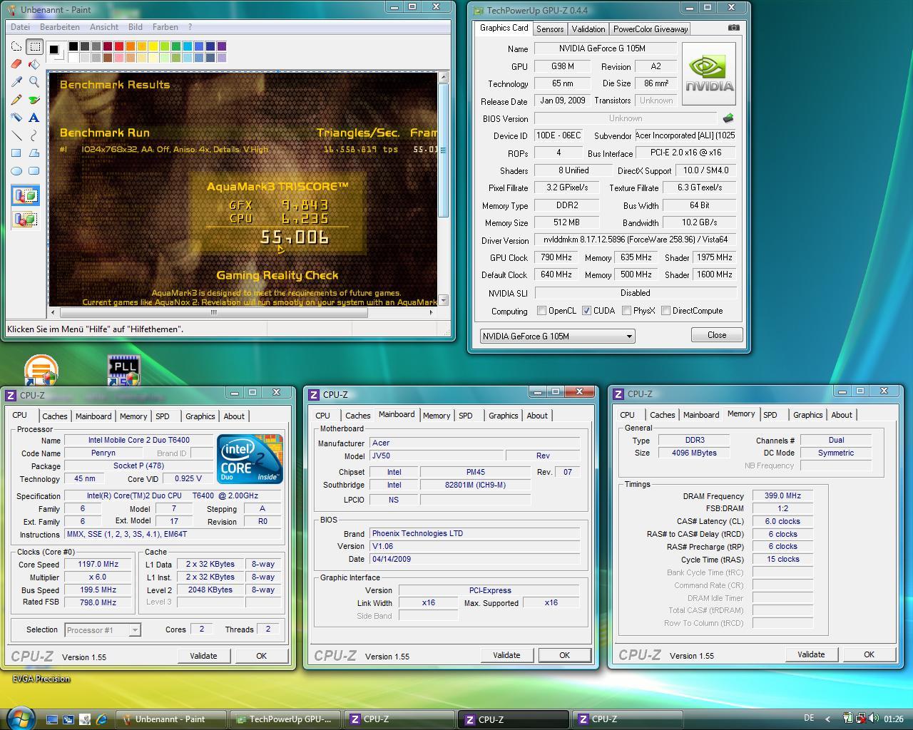Click the Show desktop quick launch icon
The height and width of the screenshot is (730, 913).
pyautogui.click(x=52, y=719)
